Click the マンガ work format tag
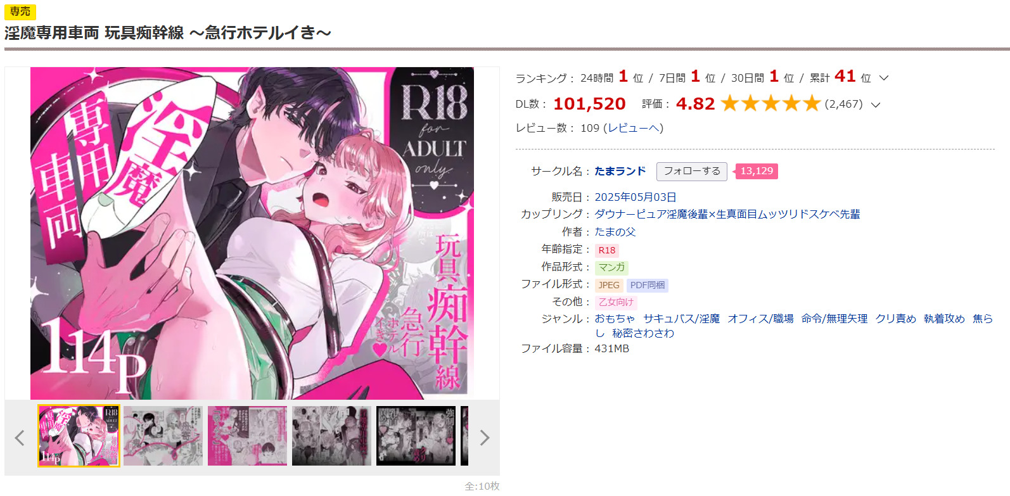1010x496 pixels. coord(611,267)
